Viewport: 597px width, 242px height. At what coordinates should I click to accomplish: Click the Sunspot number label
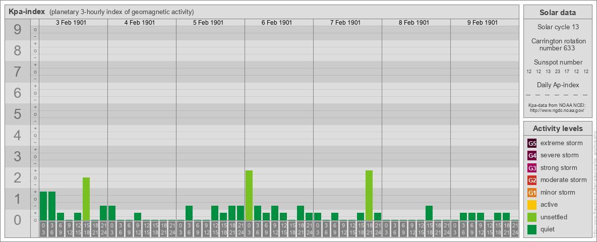tap(558, 63)
